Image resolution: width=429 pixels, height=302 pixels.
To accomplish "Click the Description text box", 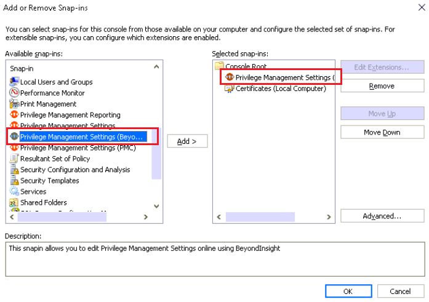I will click(215, 259).
